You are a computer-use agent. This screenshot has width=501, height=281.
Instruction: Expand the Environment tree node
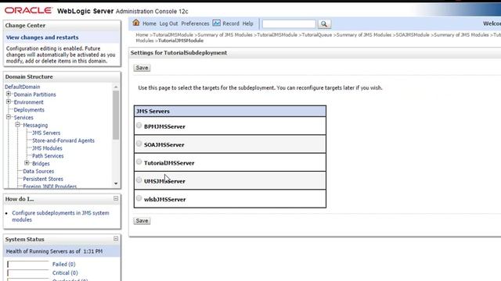(x=9, y=101)
